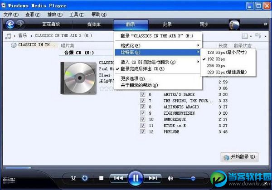
Task: Uncheck track 7 THE SPRING
Action: (x=143, y=101)
